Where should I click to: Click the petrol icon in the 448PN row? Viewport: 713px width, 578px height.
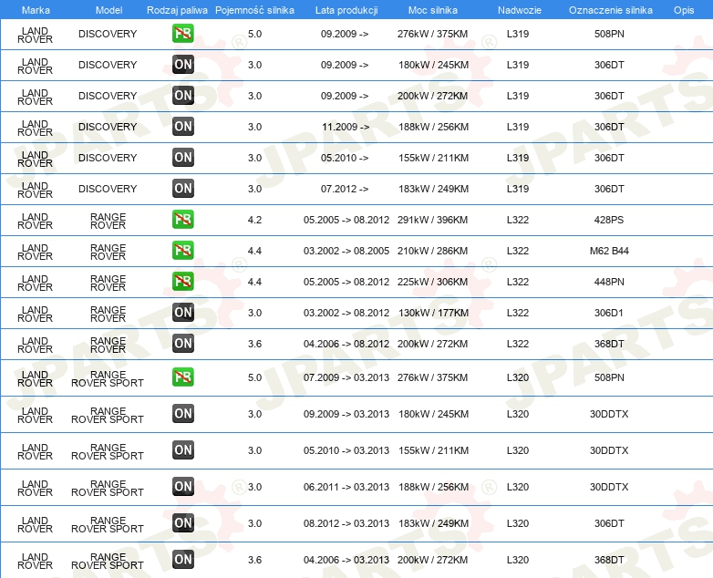coord(182,281)
